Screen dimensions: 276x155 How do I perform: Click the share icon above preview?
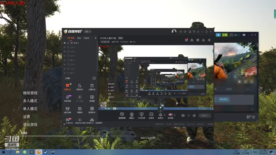coord(209,40)
